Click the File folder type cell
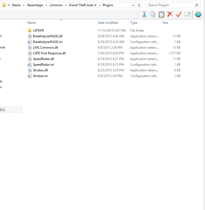 tap(137, 30)
